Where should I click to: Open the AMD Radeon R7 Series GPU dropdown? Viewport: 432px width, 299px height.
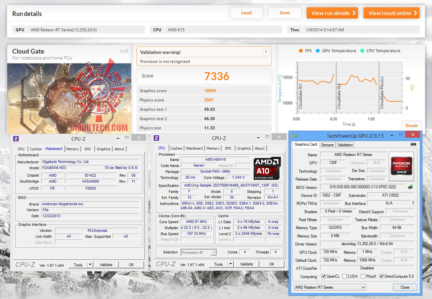(330, 287)
